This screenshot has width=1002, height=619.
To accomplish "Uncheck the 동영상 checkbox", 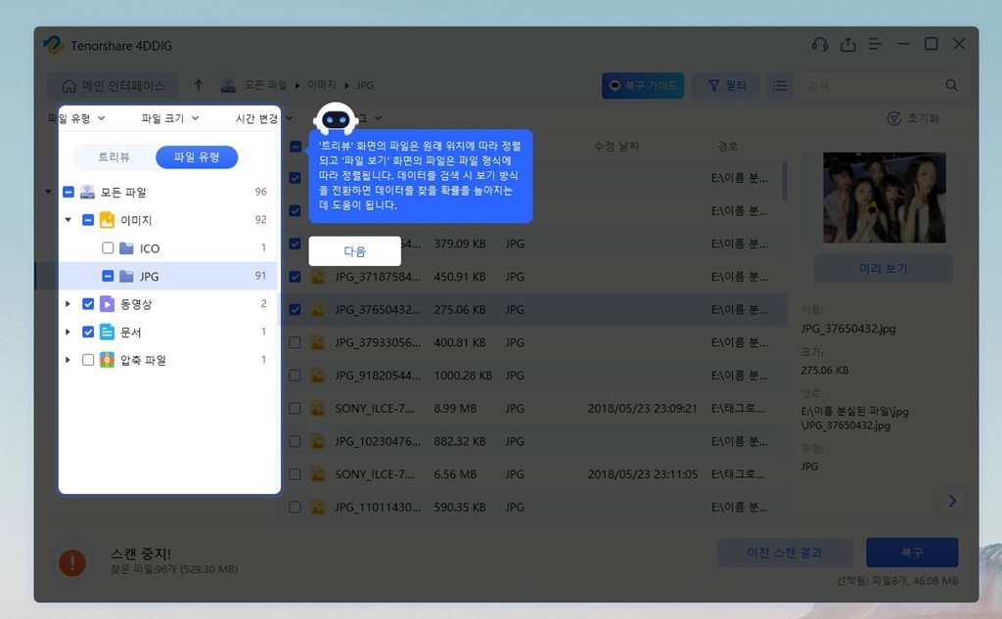I will click(88, 304).
